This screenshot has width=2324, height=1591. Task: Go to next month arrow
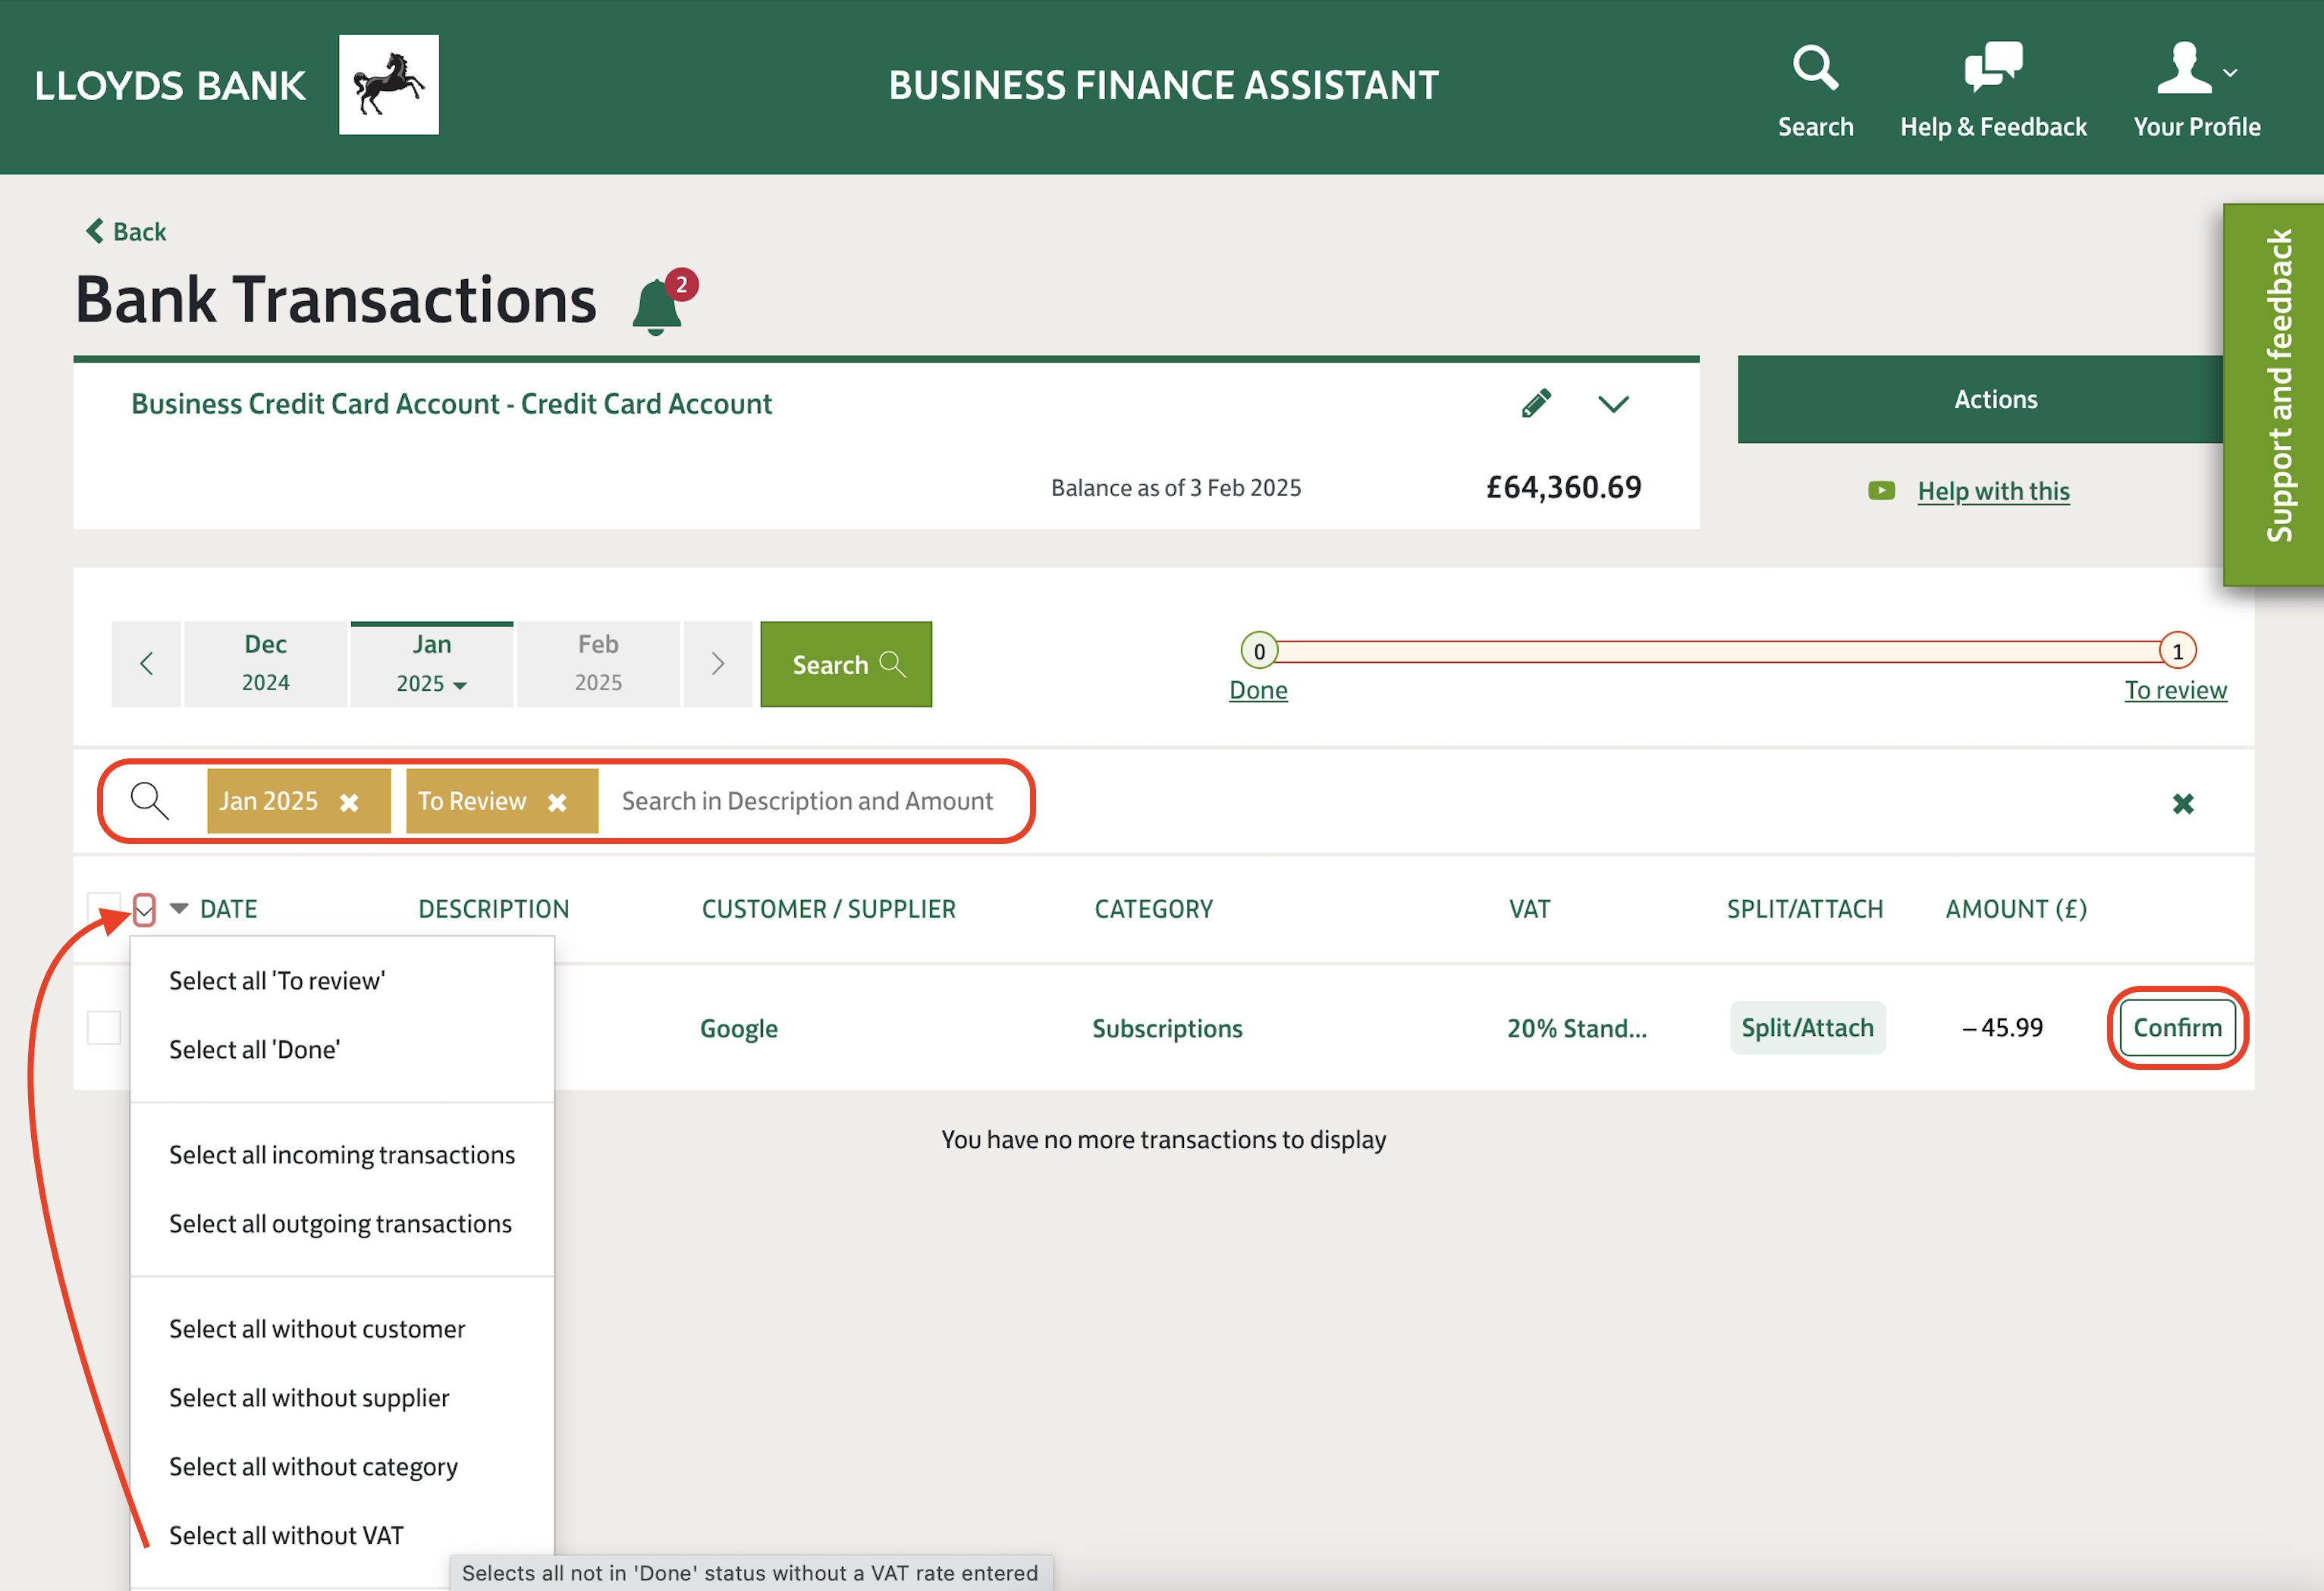717,664
